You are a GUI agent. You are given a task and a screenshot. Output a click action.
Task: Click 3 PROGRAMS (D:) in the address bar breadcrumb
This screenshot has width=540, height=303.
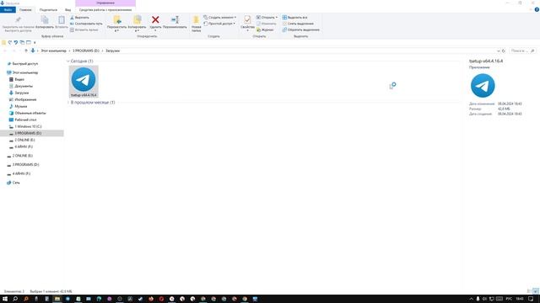tap(86, 50)
